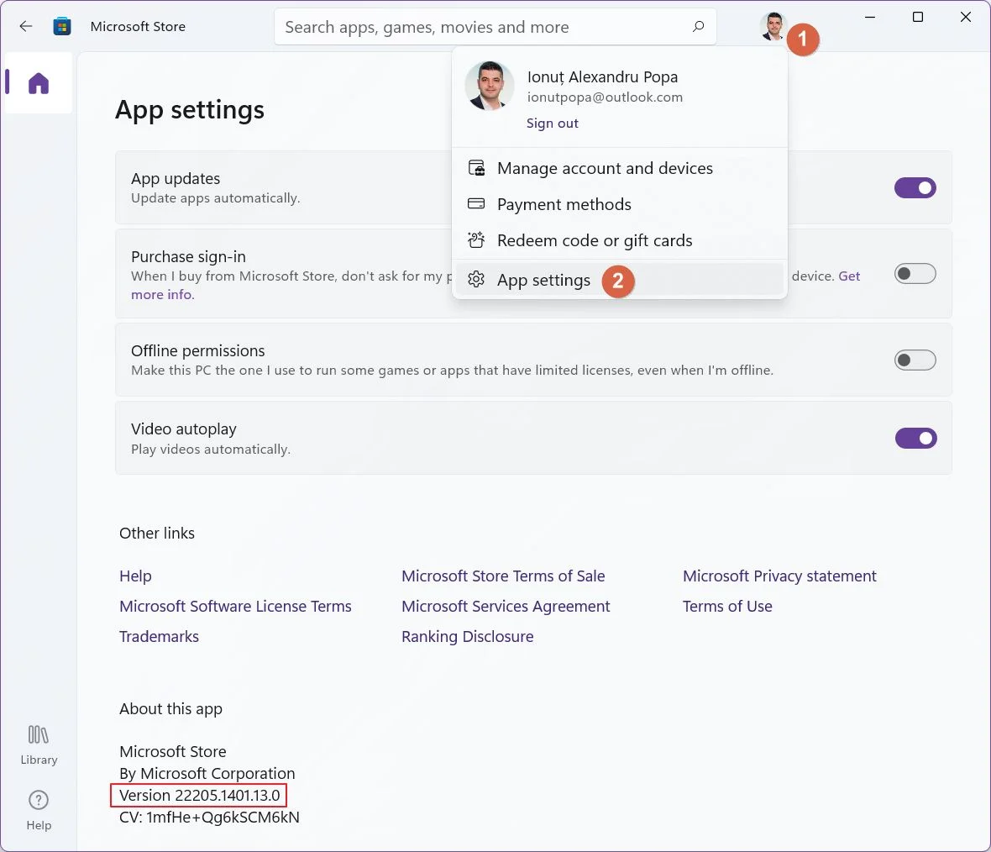Open Microsoft Services Agreement link
This screenshot has height=852, width=991.
[x=506, y=607]
